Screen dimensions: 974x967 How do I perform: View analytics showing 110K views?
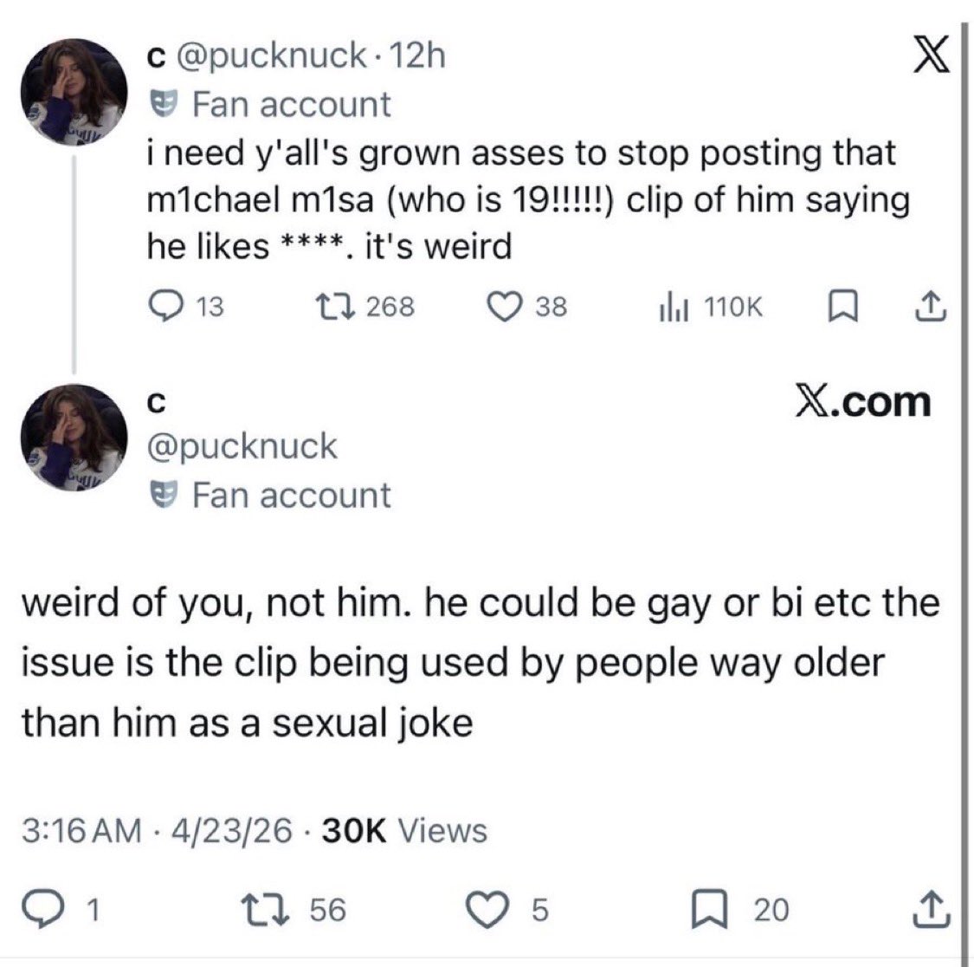pyautogui.click(x=710, y=307)
